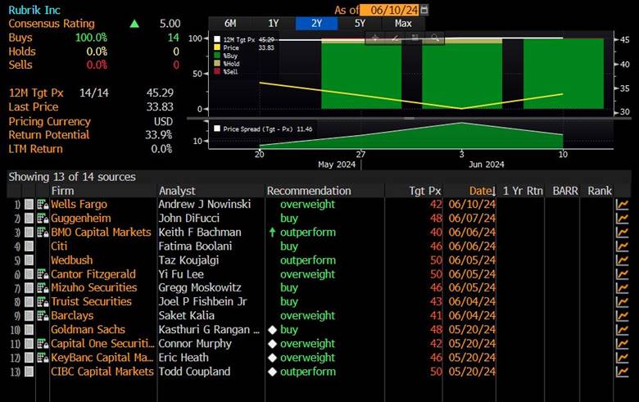The width and height of the screenshot is (639, 402).
Task: Open the chart icon on the Cantor Fitzgerald row
Action: pos(622,274)
